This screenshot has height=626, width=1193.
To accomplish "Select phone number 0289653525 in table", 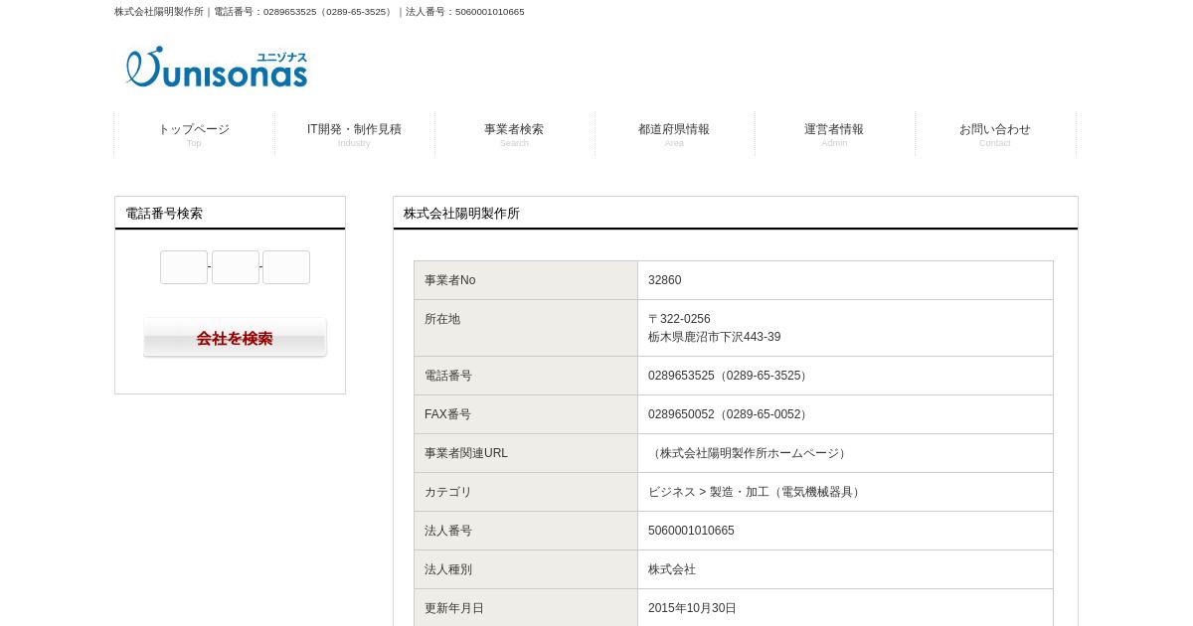I will (x=730, y=376).
